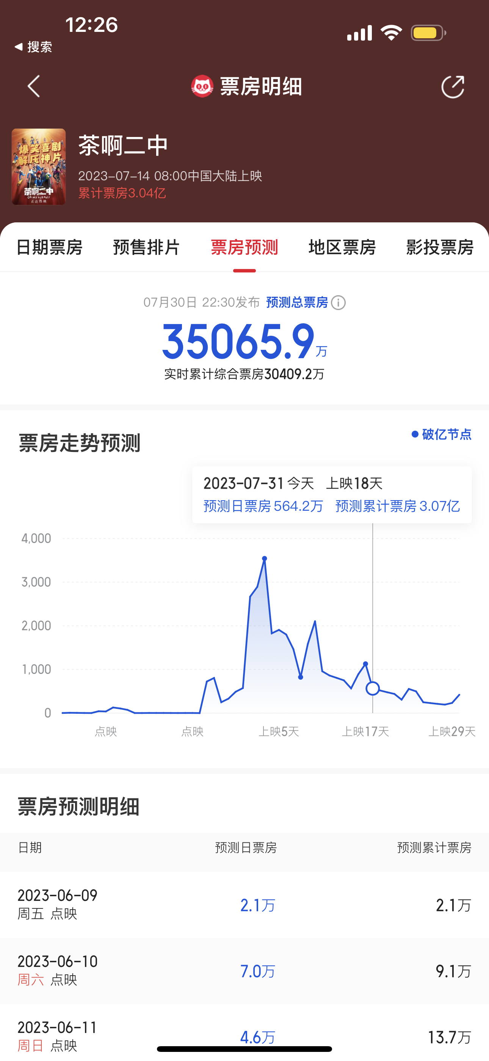
Task: Tap the data point at the chart's mid trough
Action: (301, 677)
